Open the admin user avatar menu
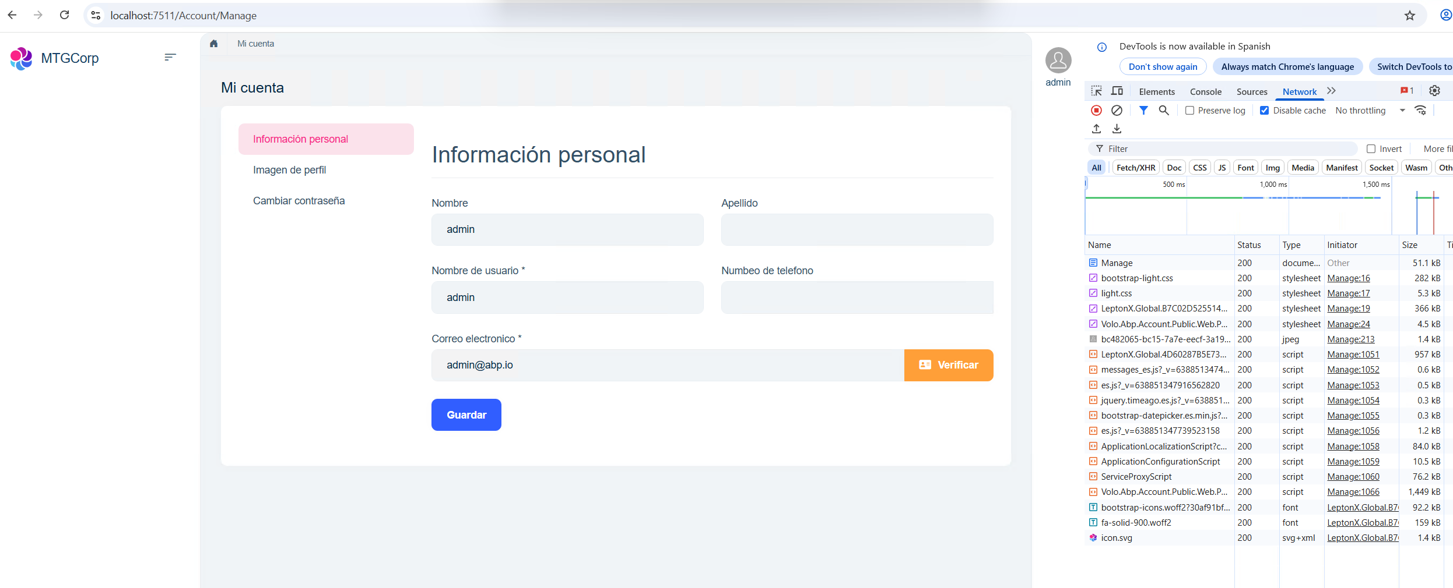Screen dimensions: 1453x588 (x=1058, y=61)
